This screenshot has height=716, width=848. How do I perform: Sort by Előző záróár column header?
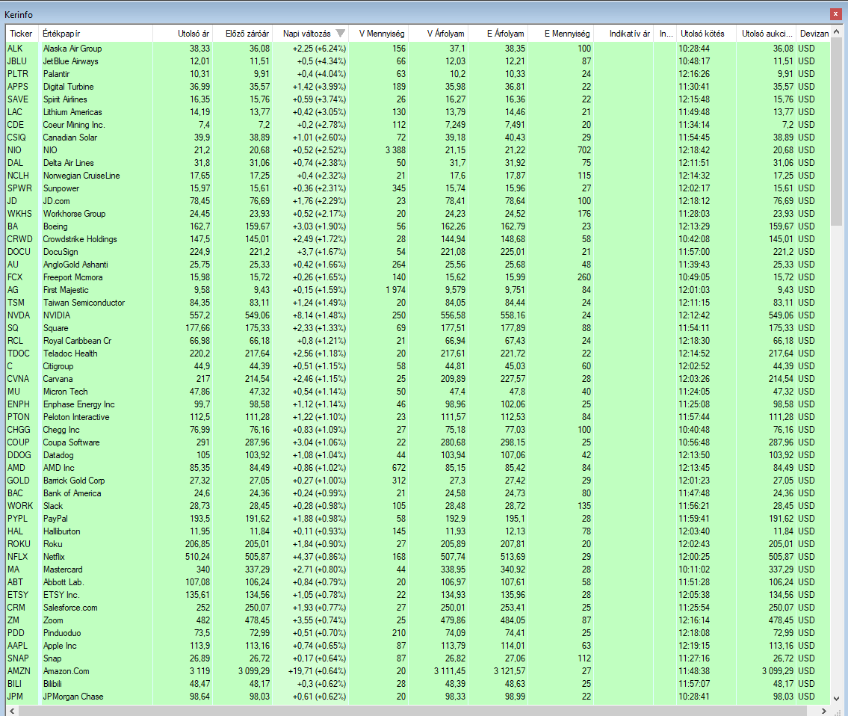click(x=242, y=34)
